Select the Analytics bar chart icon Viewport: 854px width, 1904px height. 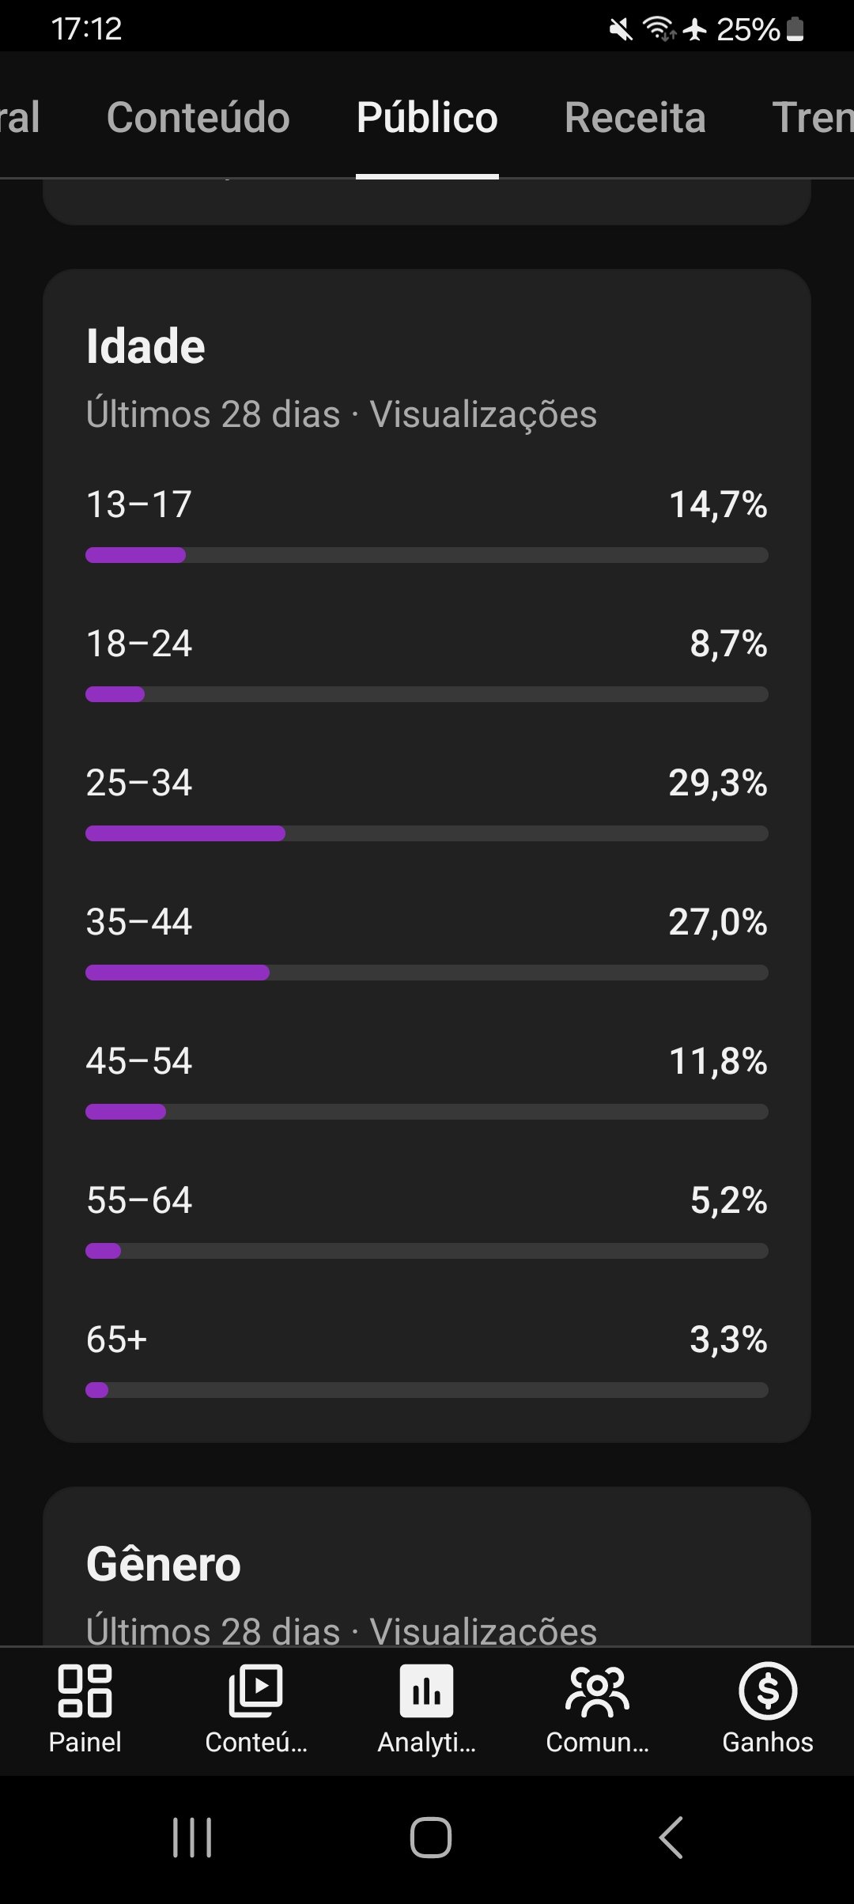click(x=426, y=1692)
